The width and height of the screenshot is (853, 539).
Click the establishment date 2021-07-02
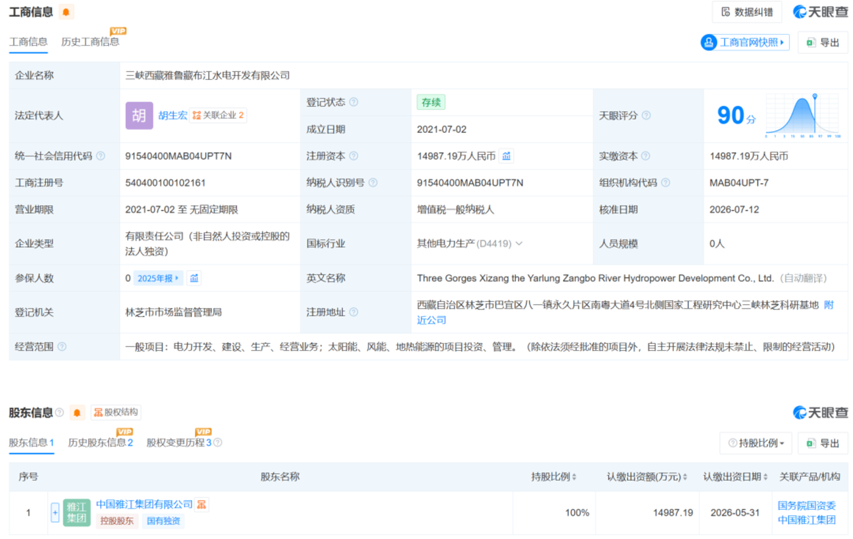click(x=442, y=129)
